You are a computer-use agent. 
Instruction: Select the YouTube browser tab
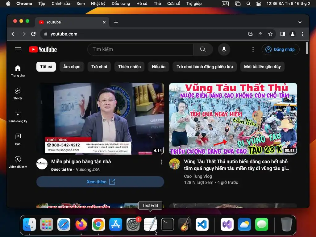click(x=72, y=22)
